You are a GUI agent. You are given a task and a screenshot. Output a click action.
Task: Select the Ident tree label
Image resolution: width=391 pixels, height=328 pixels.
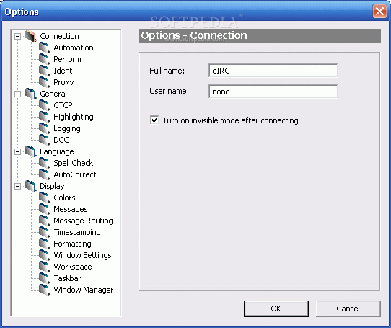click(x=63, y=71)
